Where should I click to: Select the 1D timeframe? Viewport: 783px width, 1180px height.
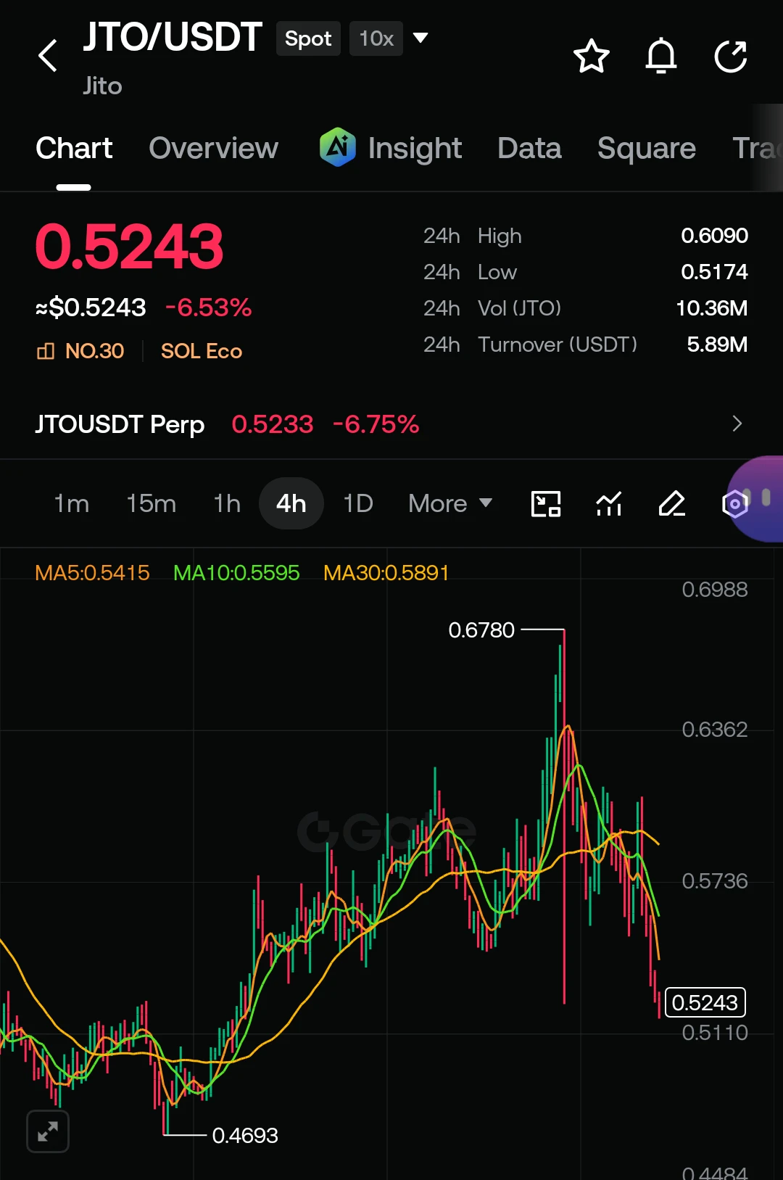358,503
